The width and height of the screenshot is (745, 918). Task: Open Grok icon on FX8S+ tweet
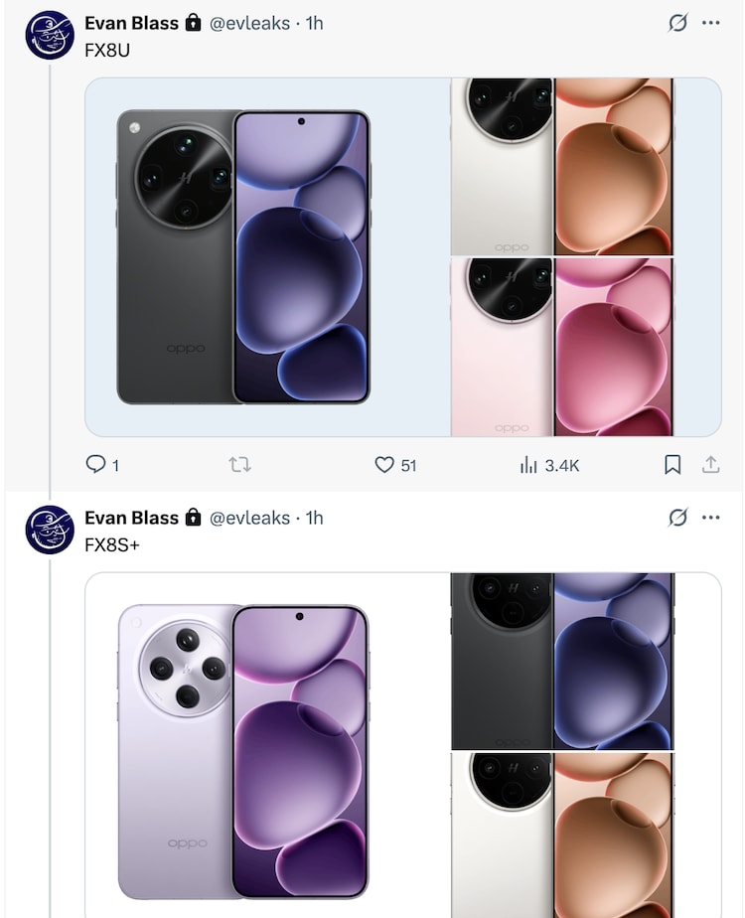pos(677,518)
